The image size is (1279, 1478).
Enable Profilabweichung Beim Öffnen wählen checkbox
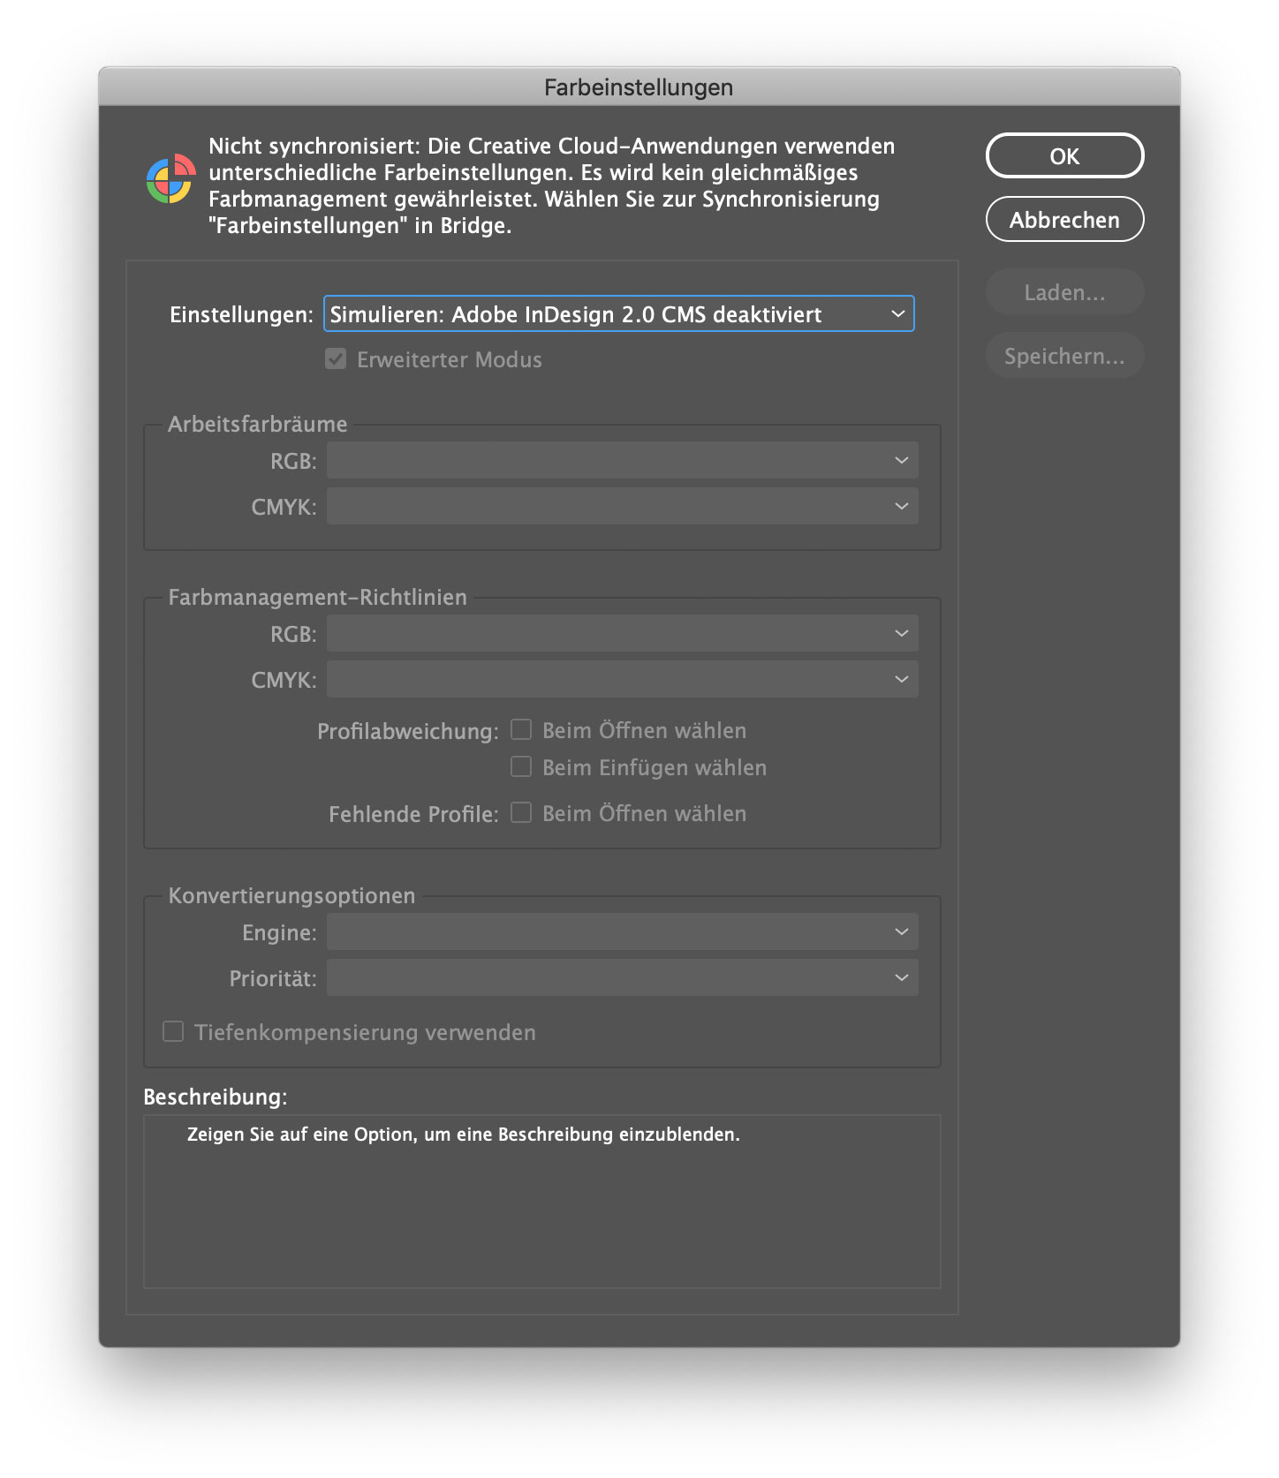pos(521,729)
